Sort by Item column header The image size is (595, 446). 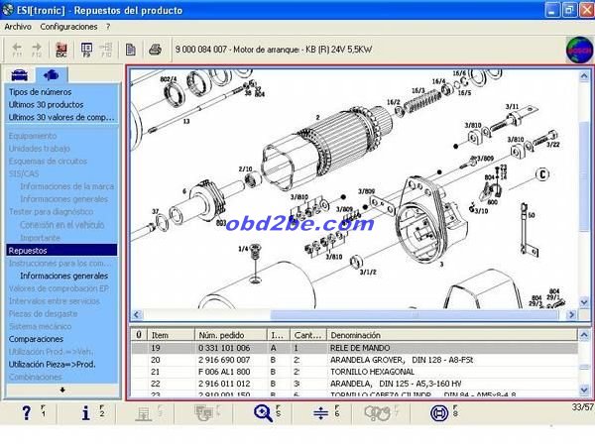tap(171, 335)
